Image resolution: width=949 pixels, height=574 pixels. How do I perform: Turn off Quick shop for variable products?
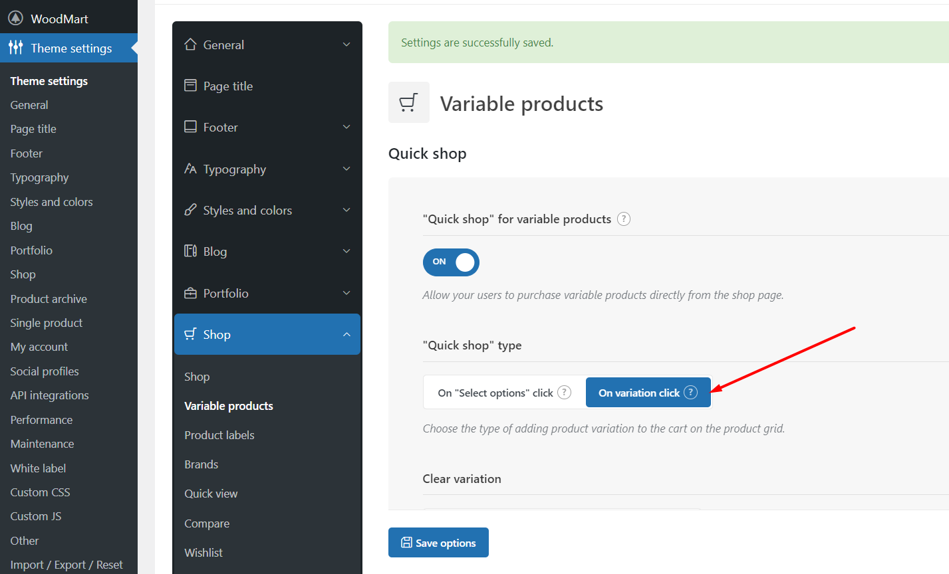(x=451, y=262)
